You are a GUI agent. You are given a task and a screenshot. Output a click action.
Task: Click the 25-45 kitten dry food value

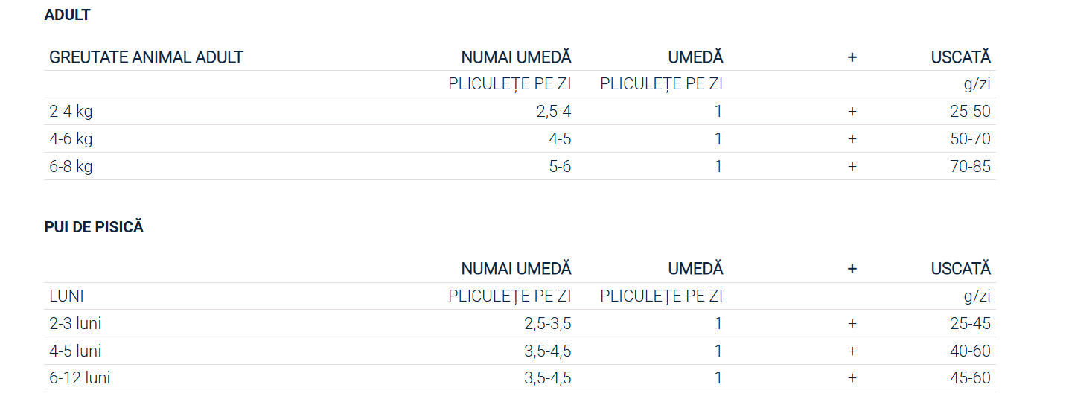pyautogui.click(x=970, y=324)
